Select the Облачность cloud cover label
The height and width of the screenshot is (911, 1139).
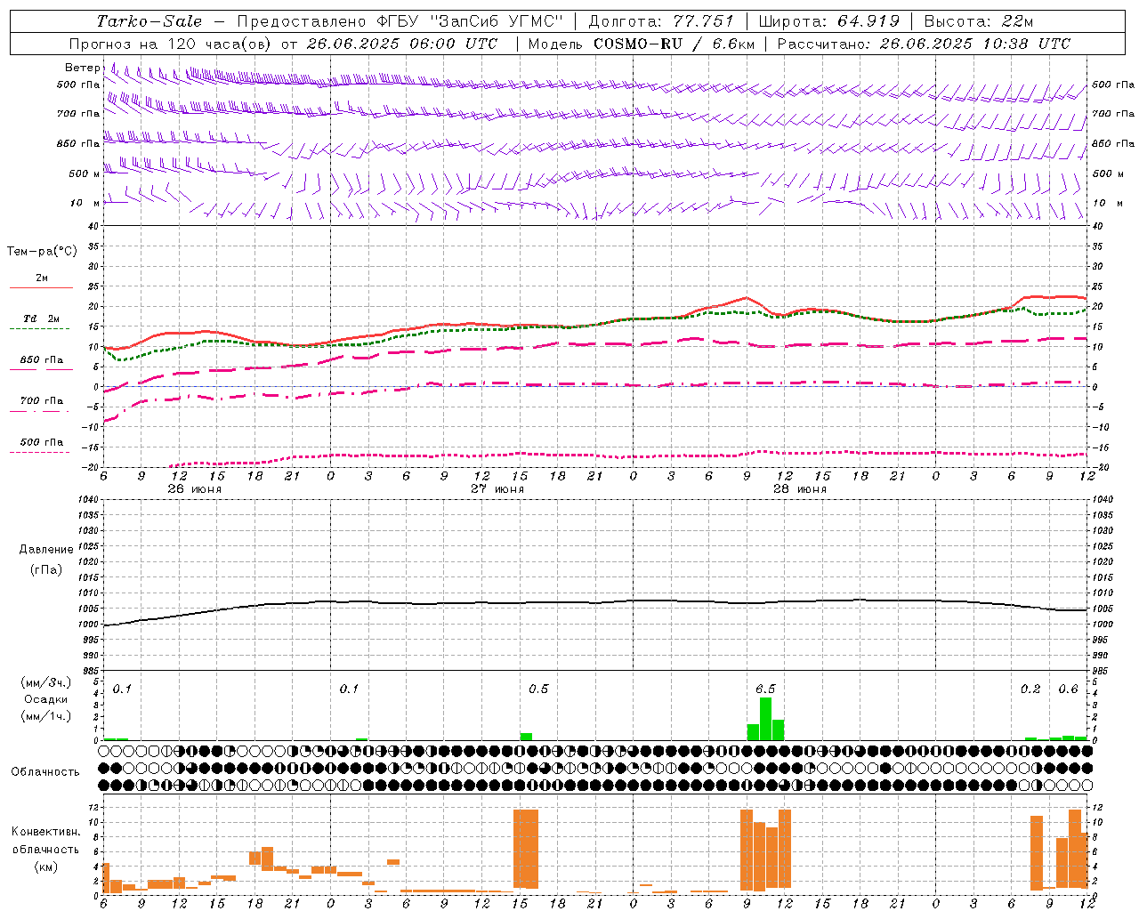tap(45, 772)
